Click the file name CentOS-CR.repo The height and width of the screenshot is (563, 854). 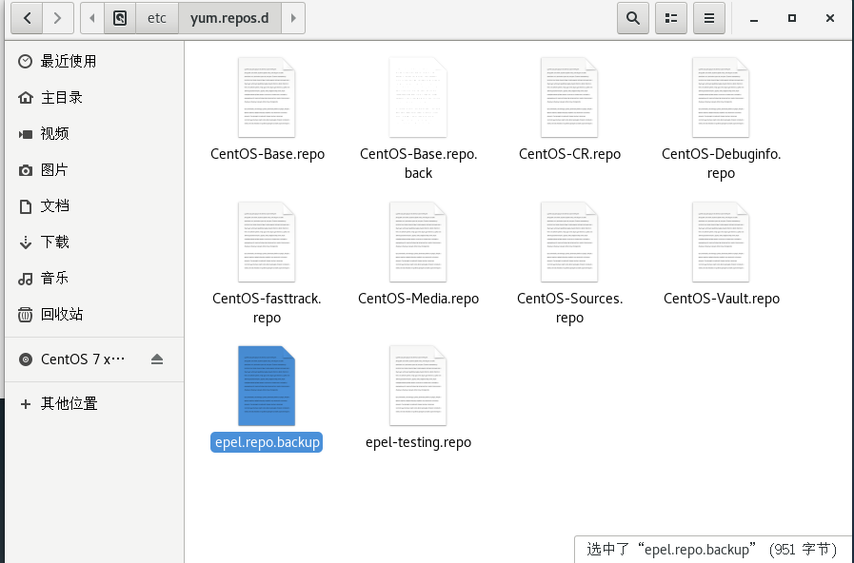[569, 154]
